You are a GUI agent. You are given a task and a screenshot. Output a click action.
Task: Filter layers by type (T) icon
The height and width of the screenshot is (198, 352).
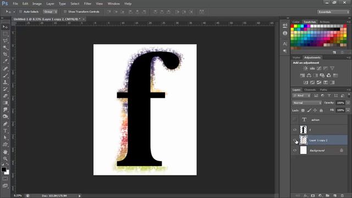(x=329, y=95)
